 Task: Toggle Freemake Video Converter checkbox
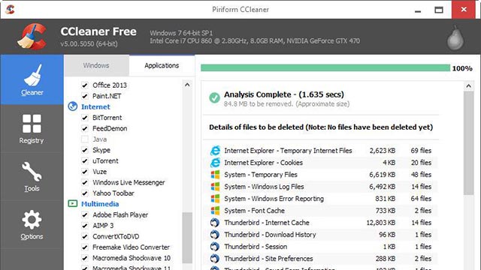[x=85, y=247]
